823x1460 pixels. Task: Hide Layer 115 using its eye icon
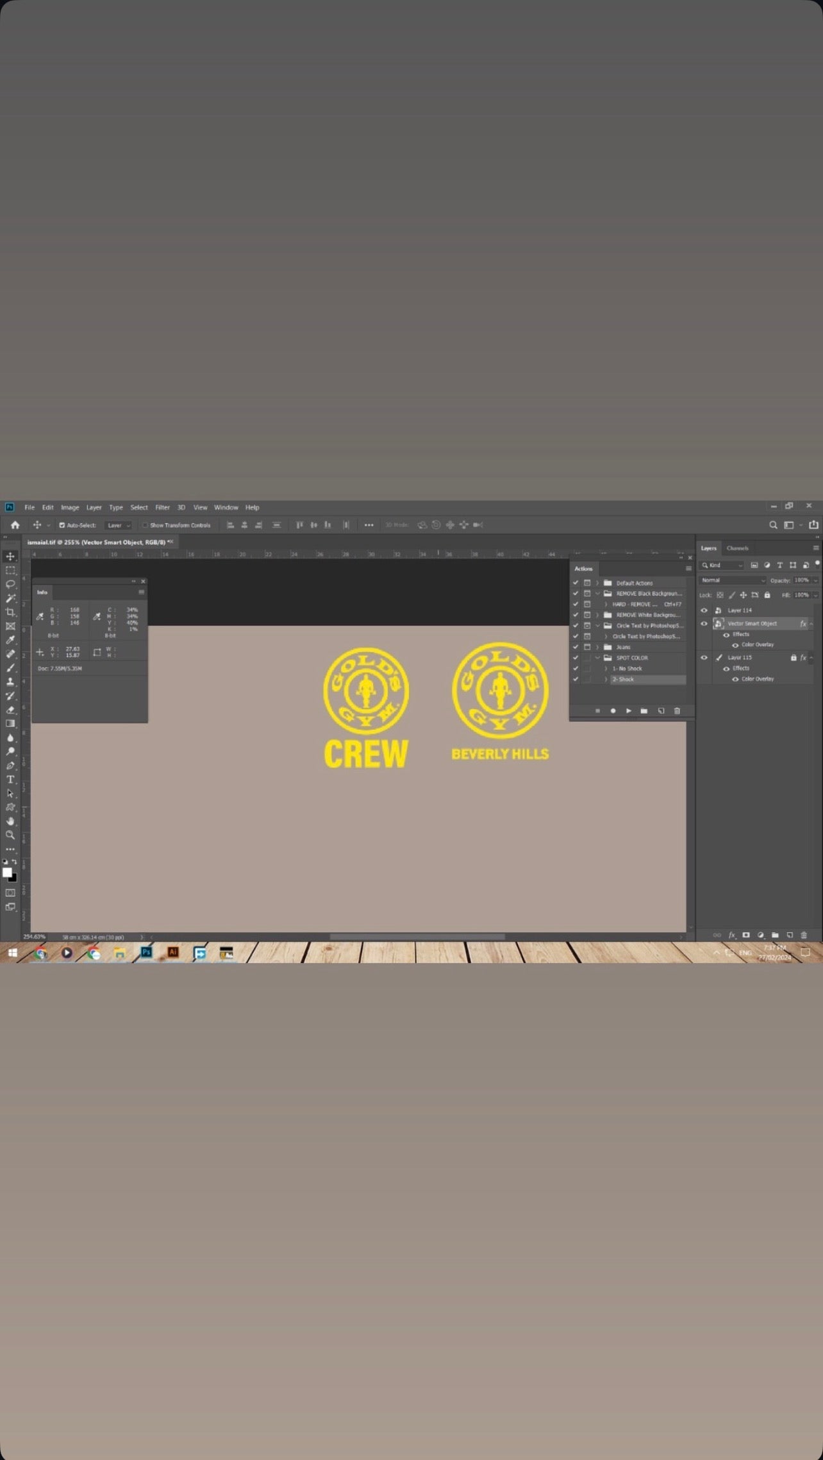pyautogui.click(x=704, y=657)
